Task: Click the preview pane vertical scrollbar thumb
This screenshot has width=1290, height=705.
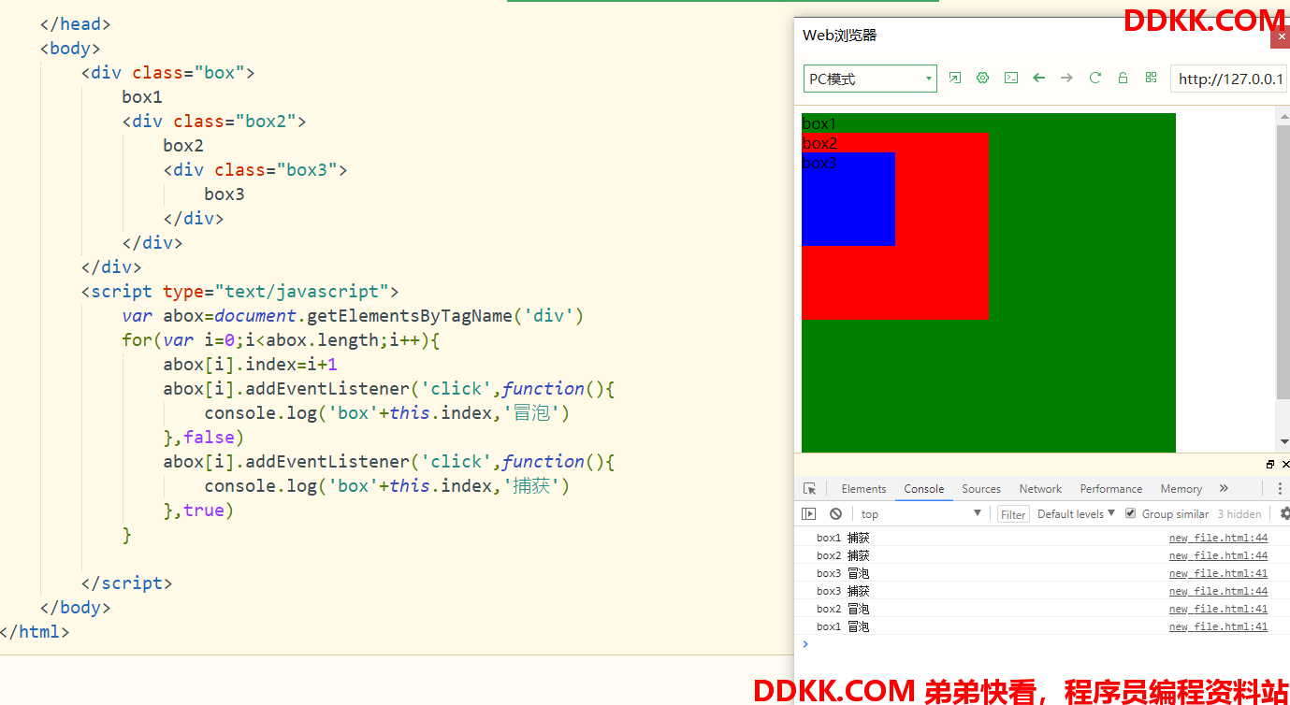Action: (1283, 262)
